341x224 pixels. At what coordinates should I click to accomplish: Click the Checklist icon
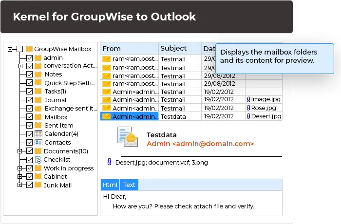tap(38, 160)
